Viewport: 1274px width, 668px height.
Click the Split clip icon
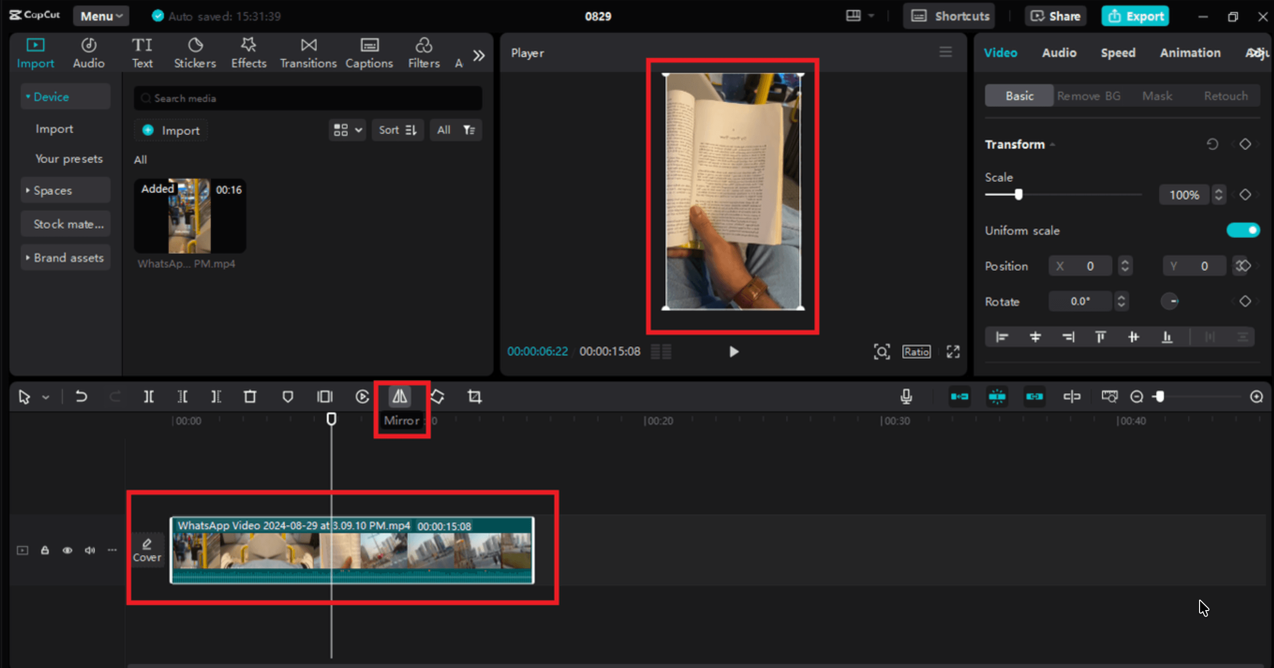(x=148, y=396)
